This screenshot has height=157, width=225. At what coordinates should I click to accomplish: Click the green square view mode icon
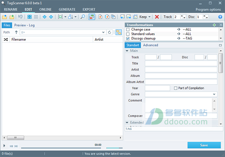(x=60, y=17)
